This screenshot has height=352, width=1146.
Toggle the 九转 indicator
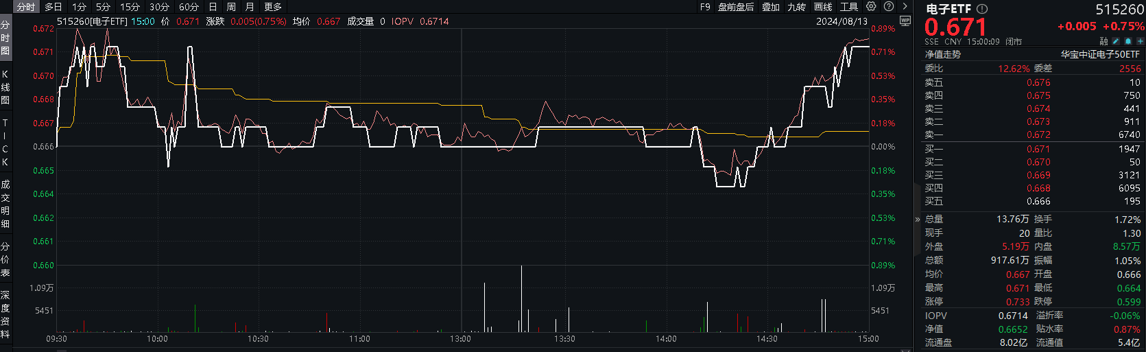tap(796, 7)
